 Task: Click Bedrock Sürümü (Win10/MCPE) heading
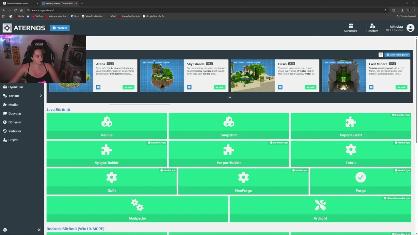coord(75,229)
